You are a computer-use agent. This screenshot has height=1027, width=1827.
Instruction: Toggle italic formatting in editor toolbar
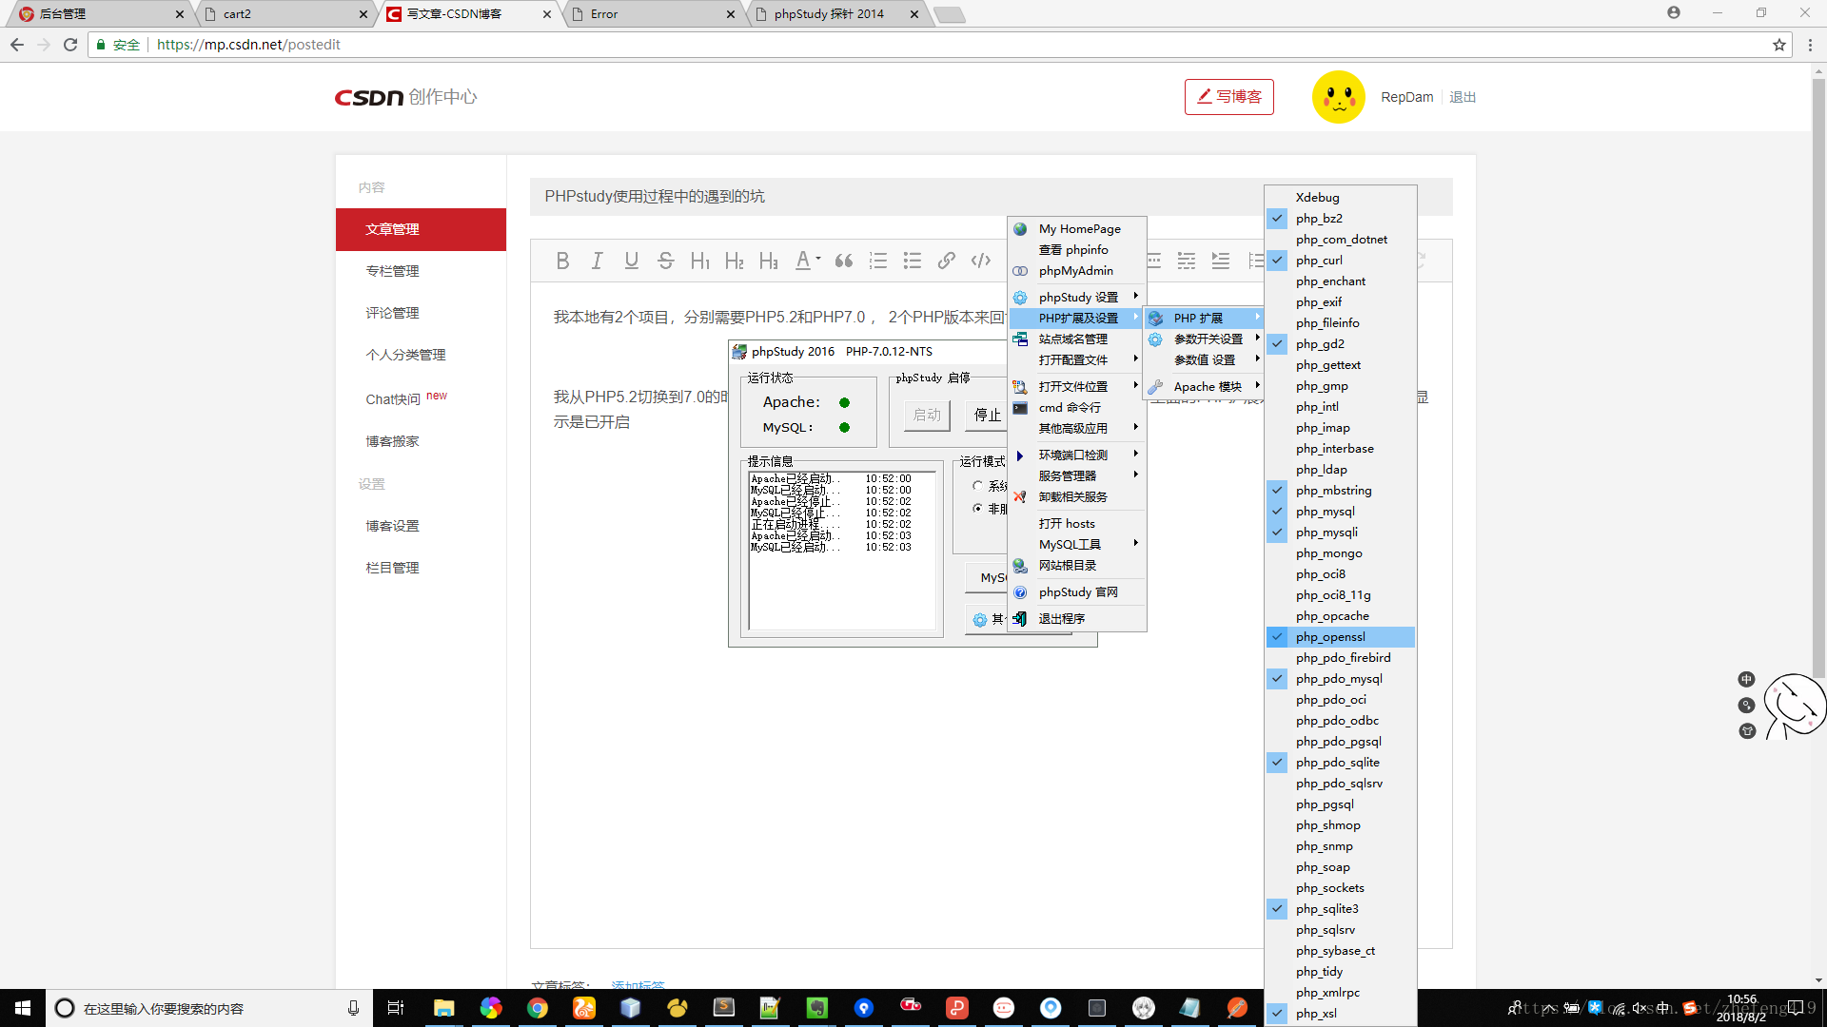click(597, 261)
